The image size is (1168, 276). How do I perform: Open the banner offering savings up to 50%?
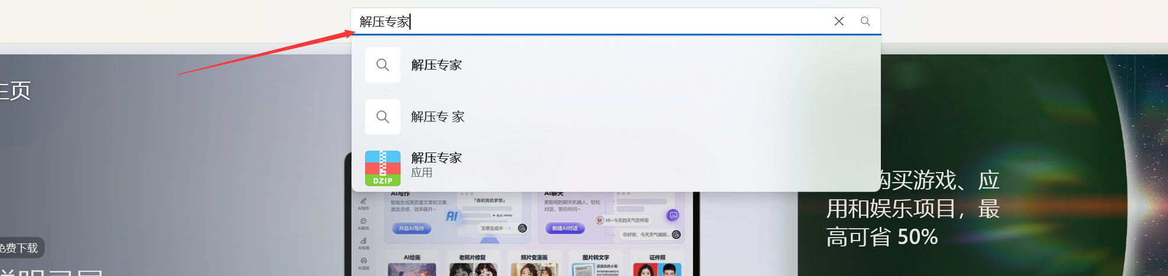coord(982,165)
